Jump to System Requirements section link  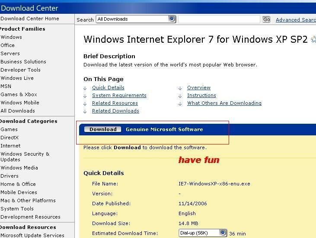(119, 95)
